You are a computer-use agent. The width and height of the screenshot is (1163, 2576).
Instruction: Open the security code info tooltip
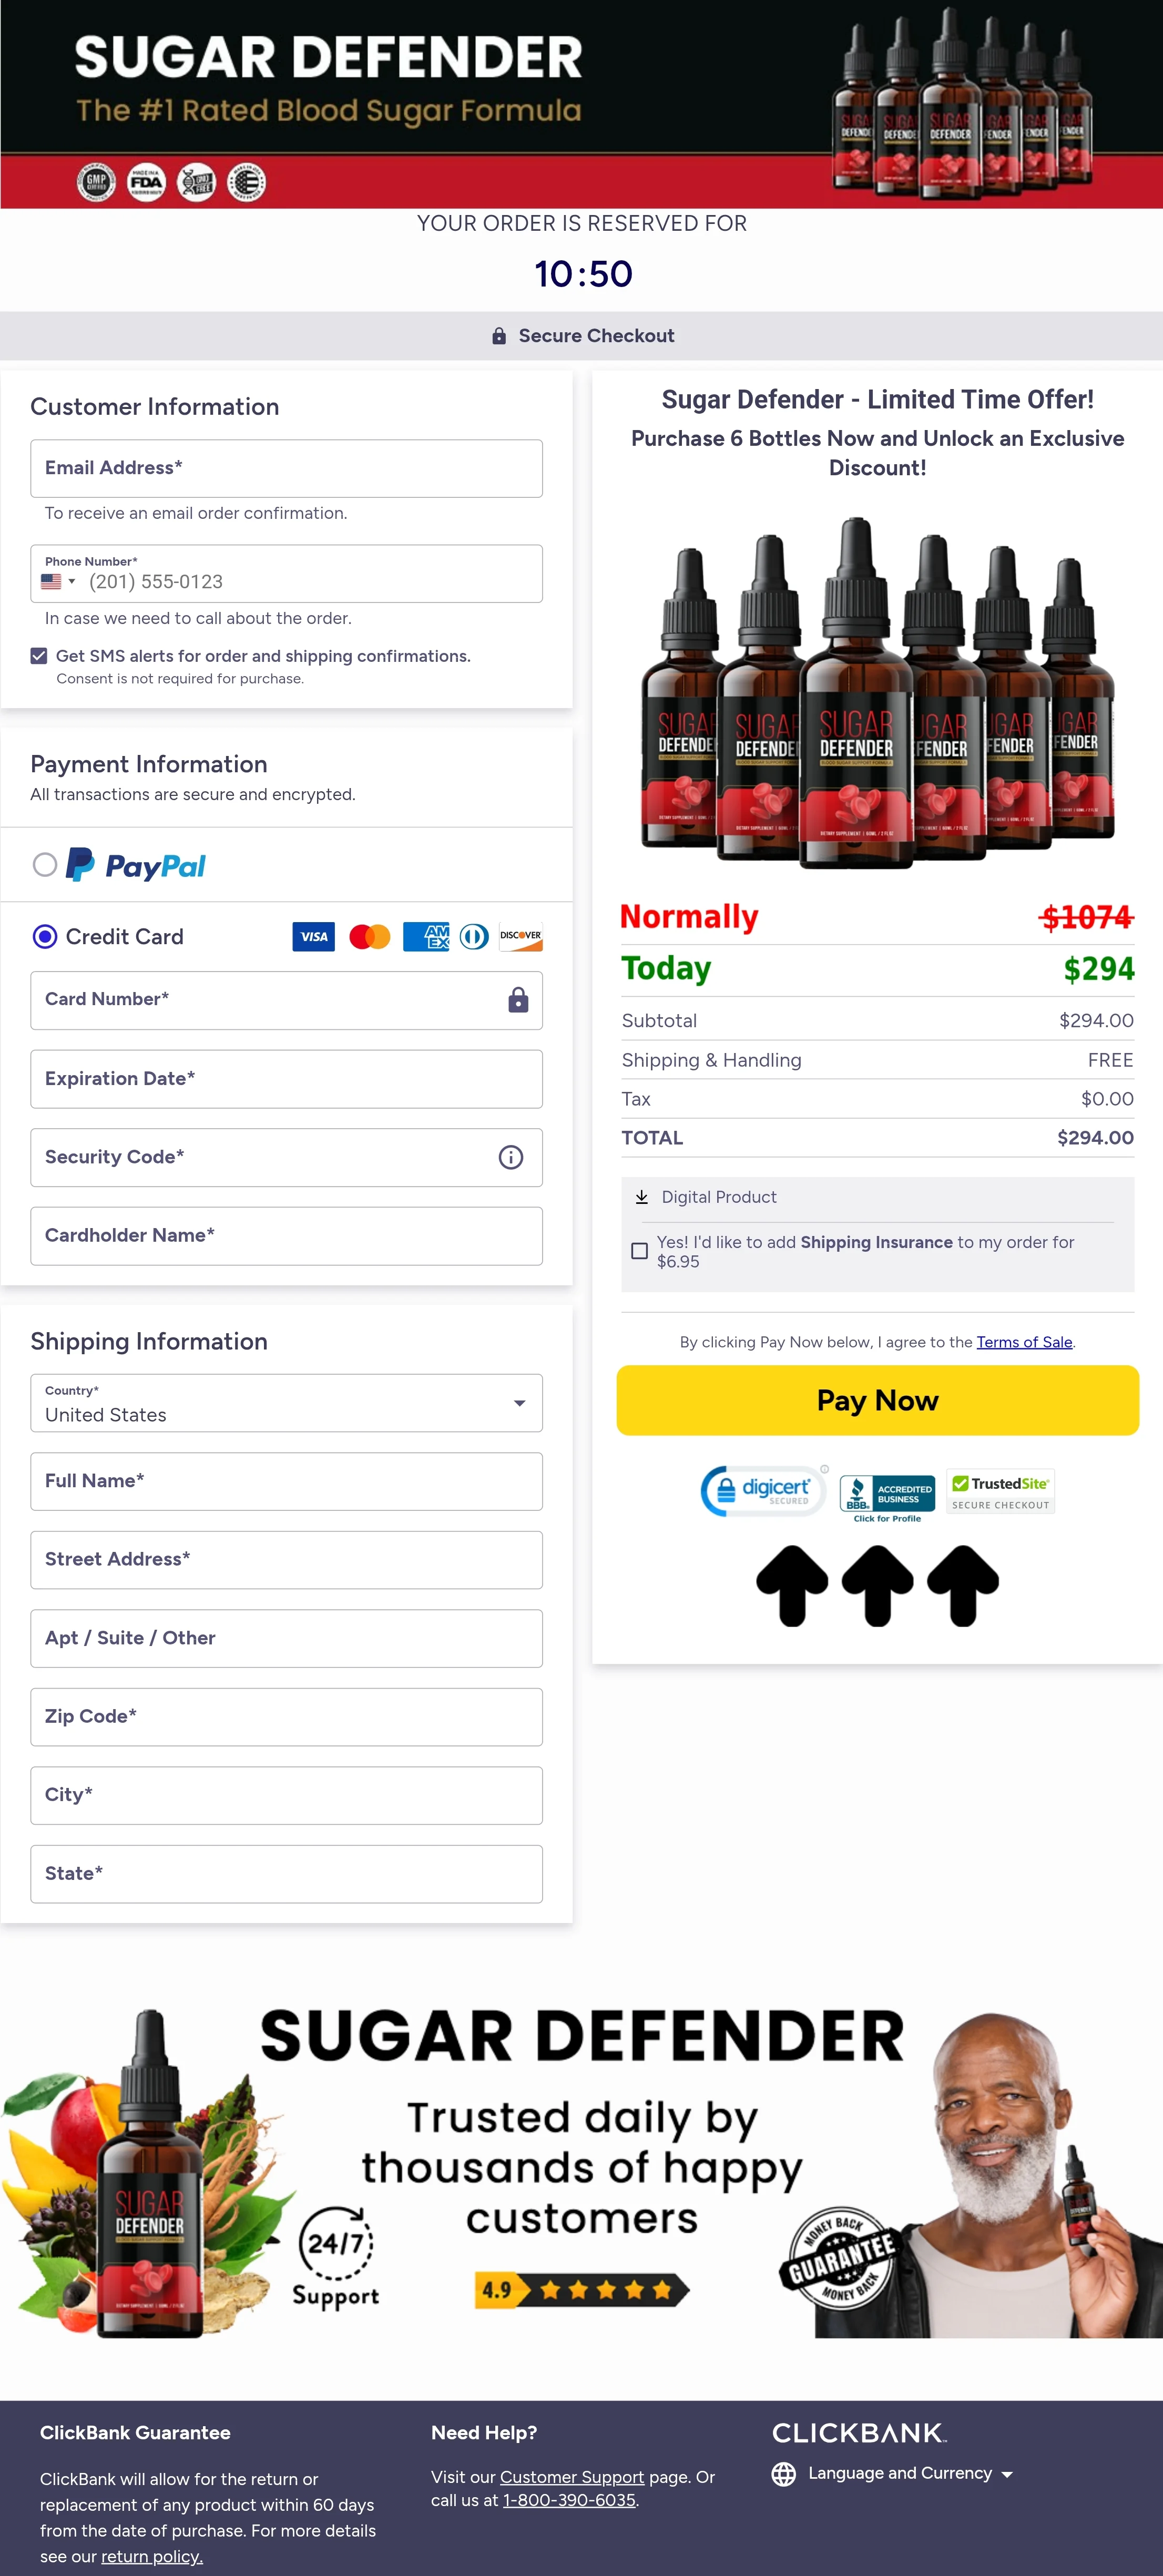510,1157
